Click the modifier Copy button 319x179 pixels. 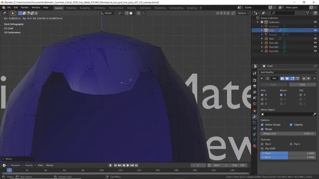(303, 85)
